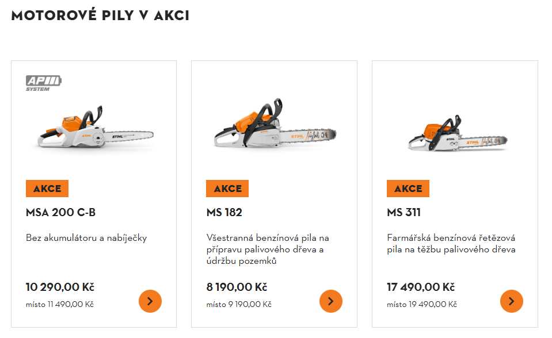
Task: Click the 17 490,00 Kč price text
Action: point(421,287)
